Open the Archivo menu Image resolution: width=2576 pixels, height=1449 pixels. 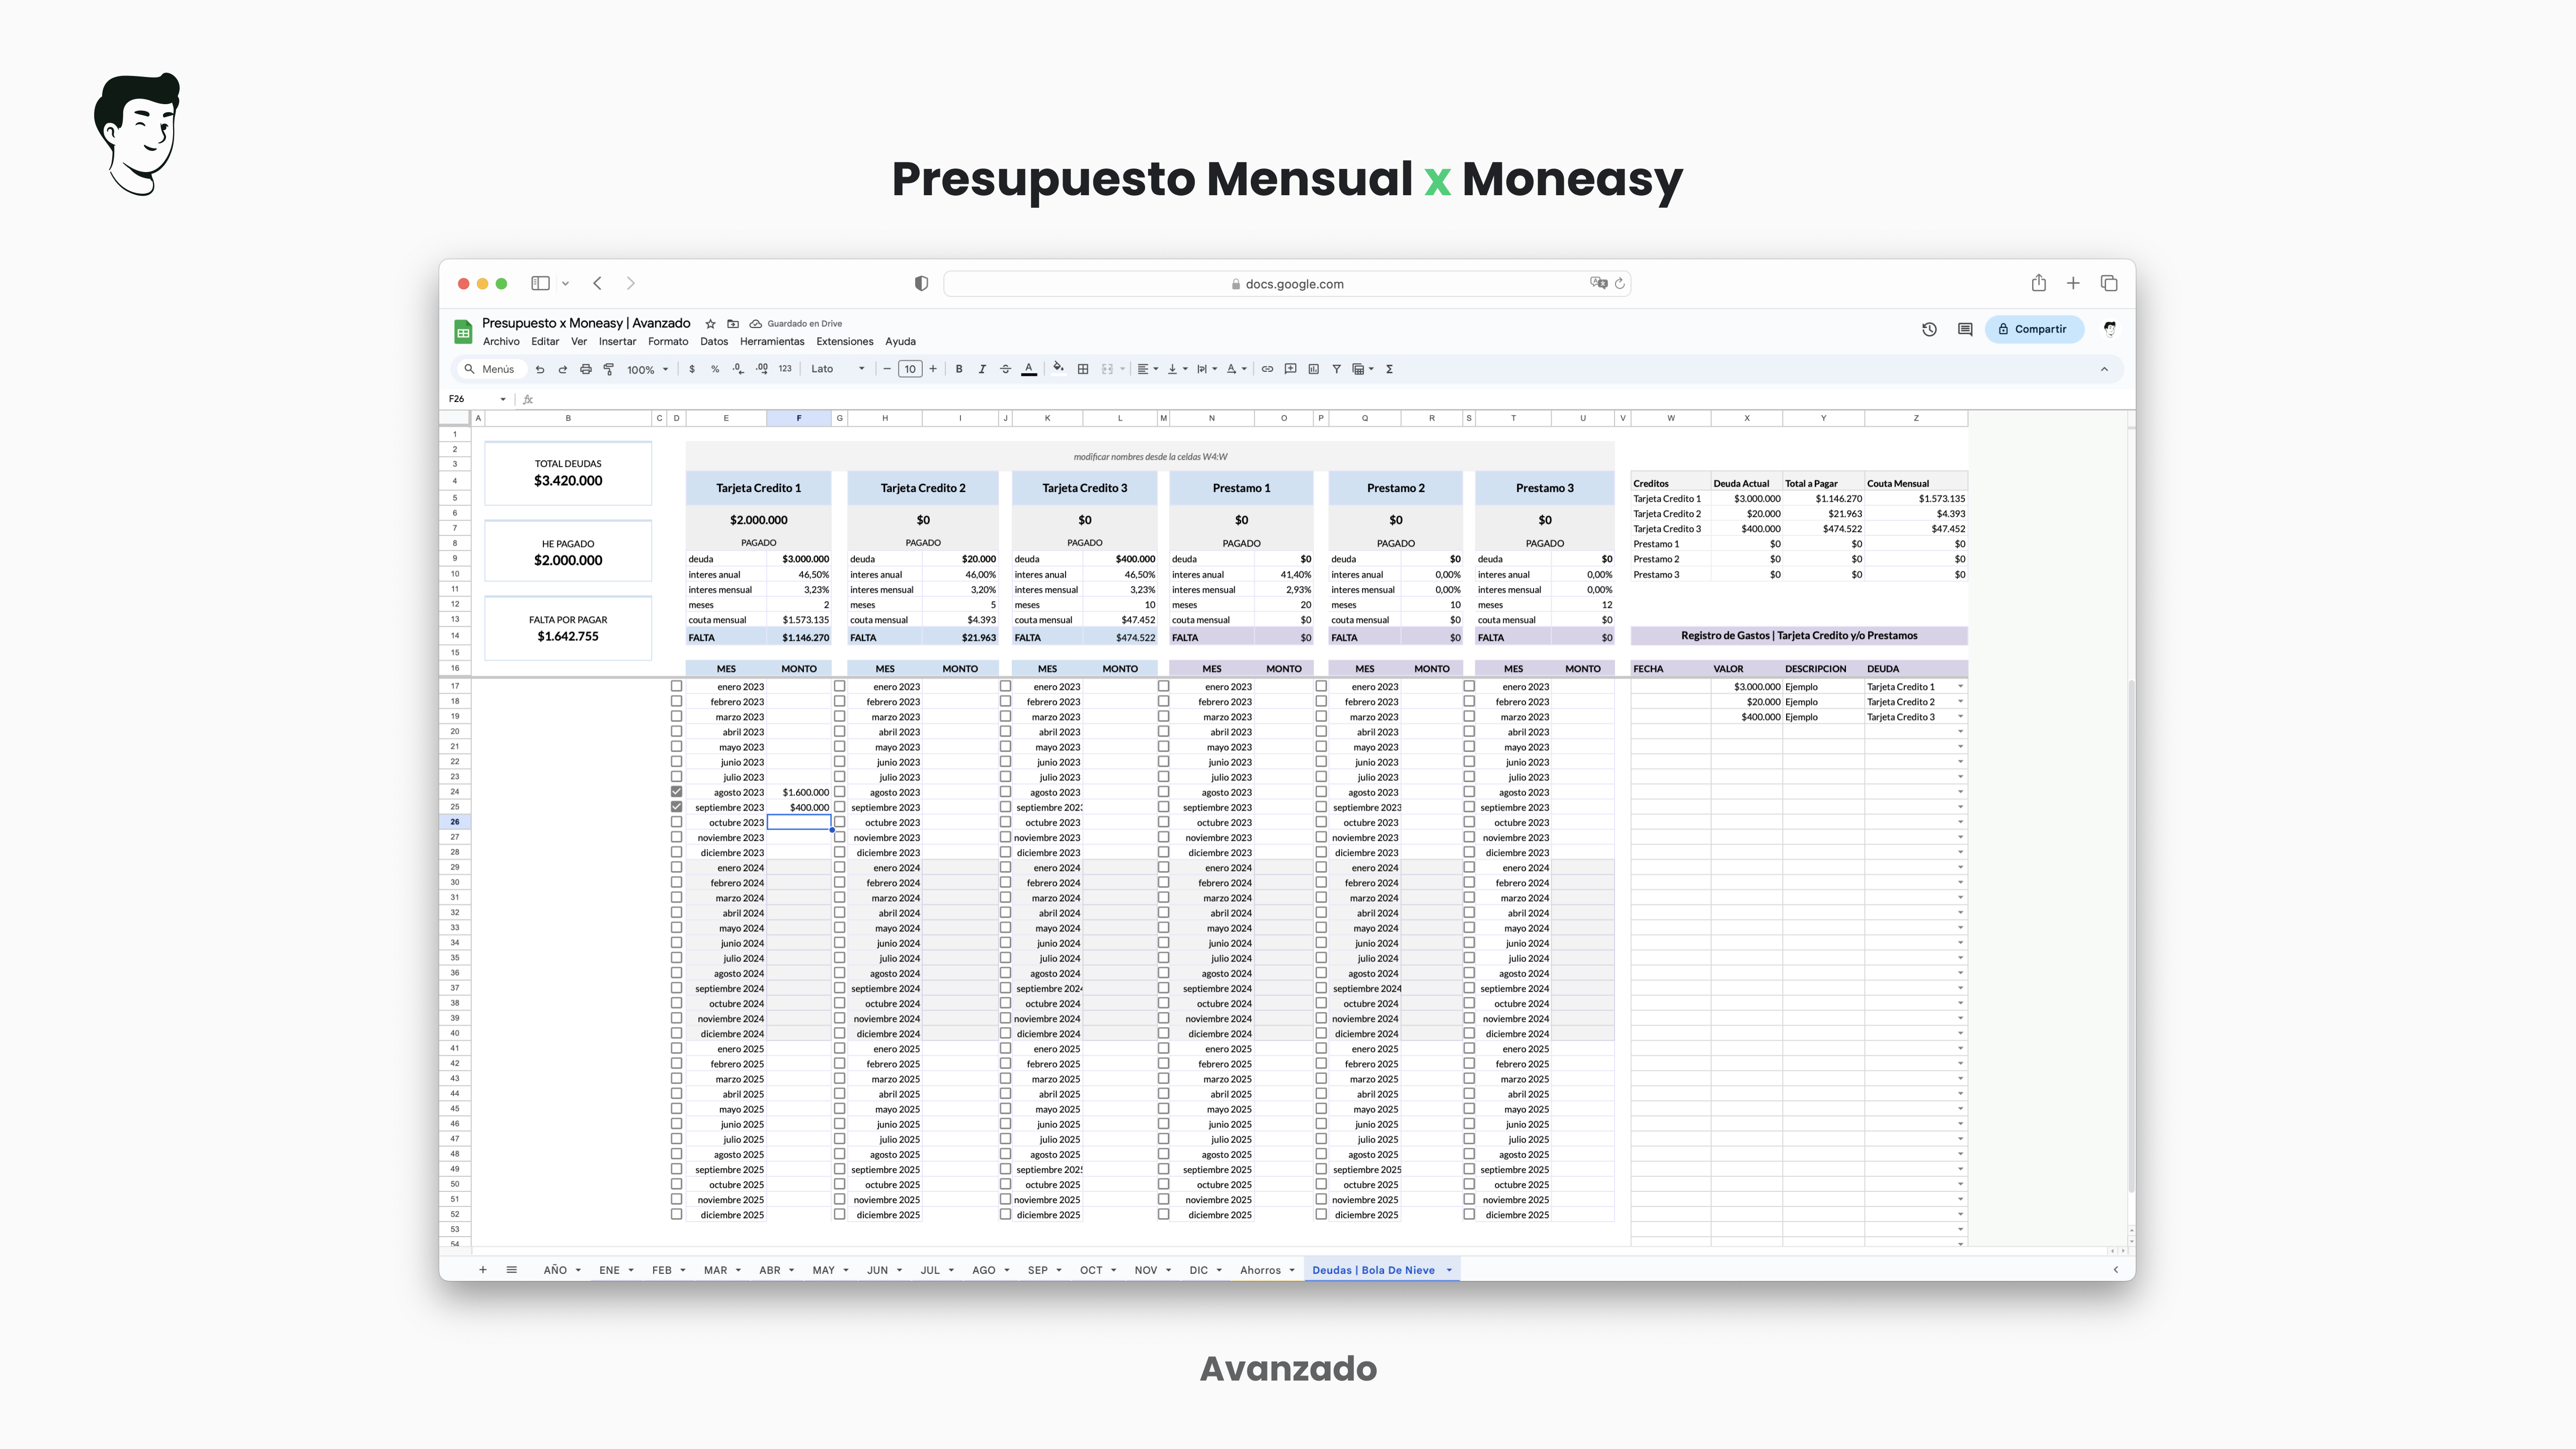coord(501,342)
